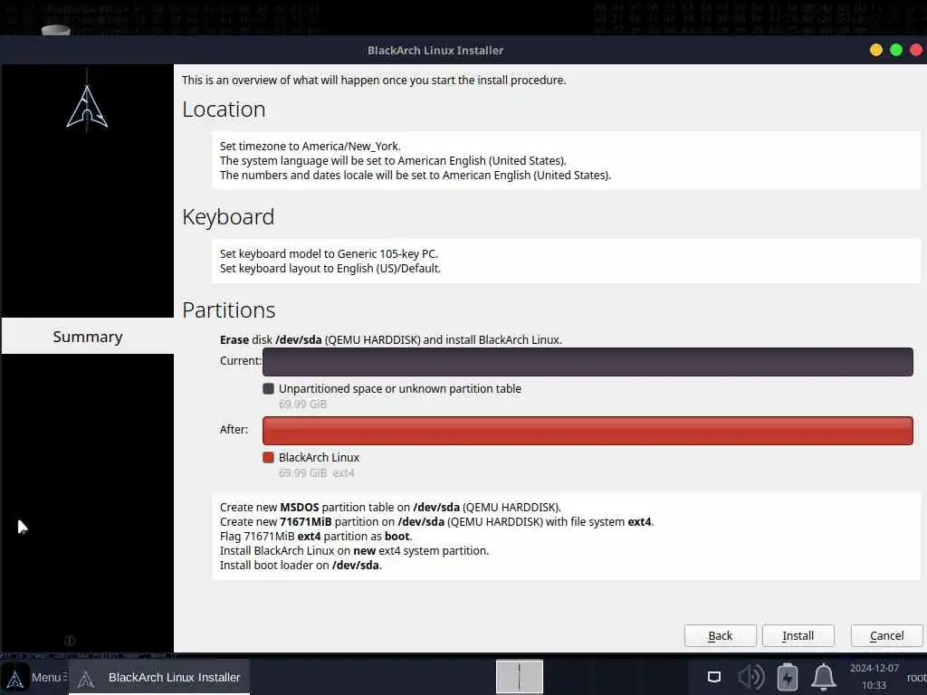Open the notifications bell icon
This screenshot has width=927, height=695.
pyautogui.click(x=823, y=677)
